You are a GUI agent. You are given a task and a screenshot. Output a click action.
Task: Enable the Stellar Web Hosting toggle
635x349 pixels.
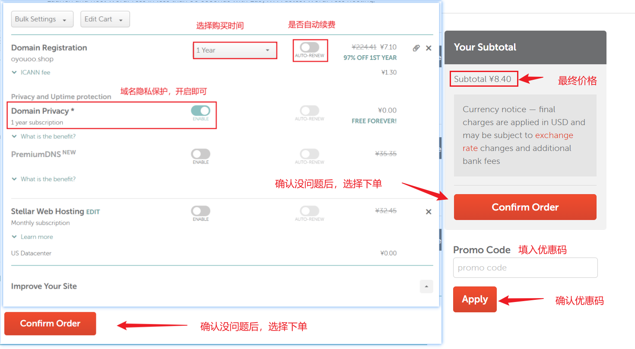coord(200,211)
